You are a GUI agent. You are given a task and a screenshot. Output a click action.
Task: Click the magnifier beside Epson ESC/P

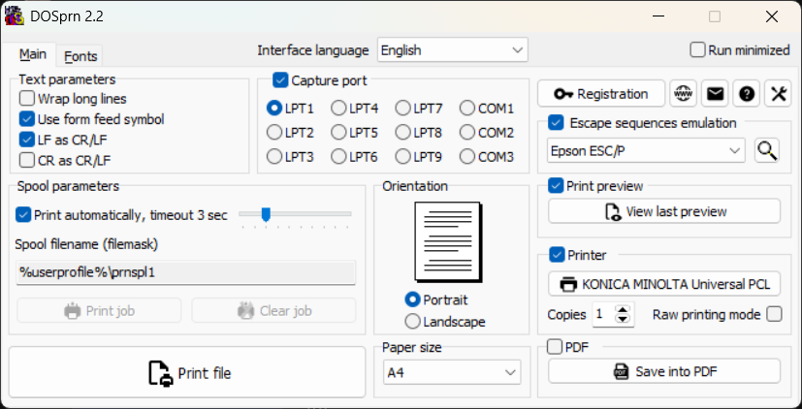[x=767, y=150]
